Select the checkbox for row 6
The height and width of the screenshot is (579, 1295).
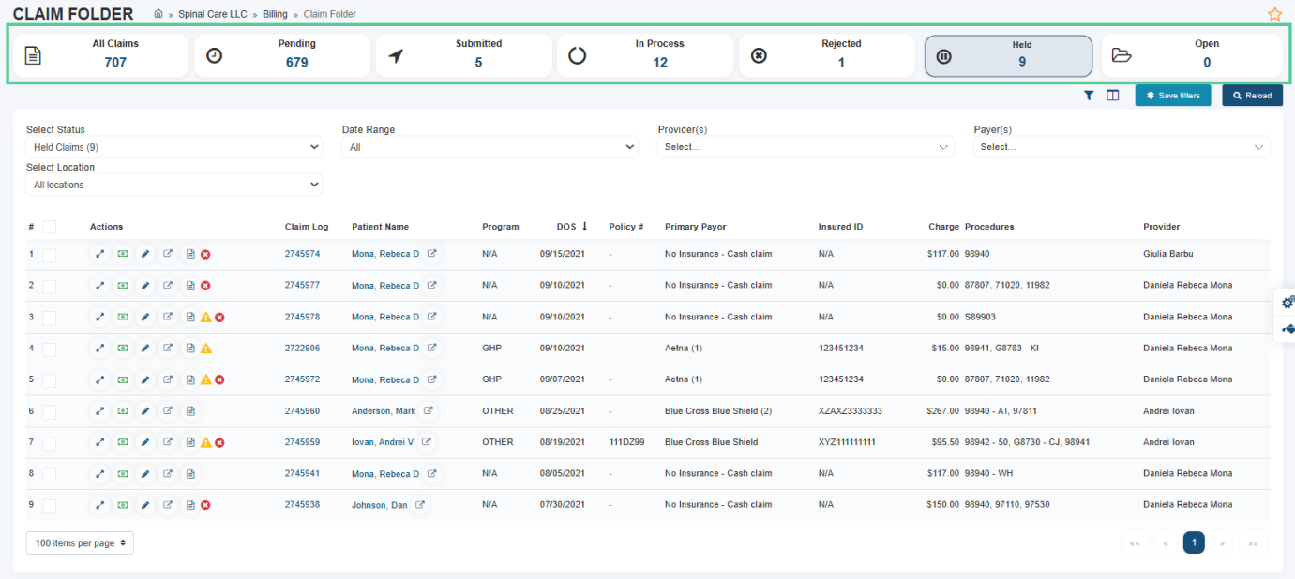click(x=50, y=411)
